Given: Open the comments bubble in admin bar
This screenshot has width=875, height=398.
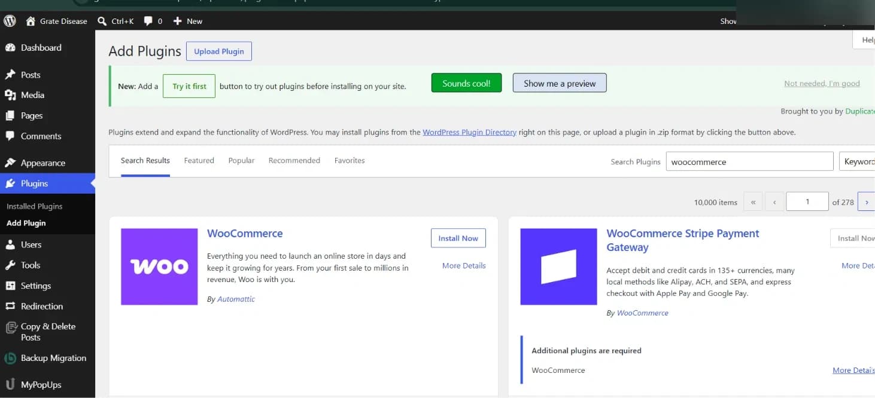Looking at the screenshot, I should (148, 21).
